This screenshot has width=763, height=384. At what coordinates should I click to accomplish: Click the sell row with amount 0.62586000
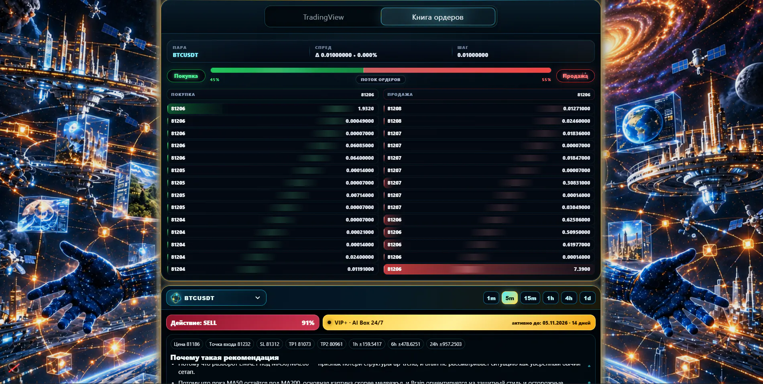point(489,219)
